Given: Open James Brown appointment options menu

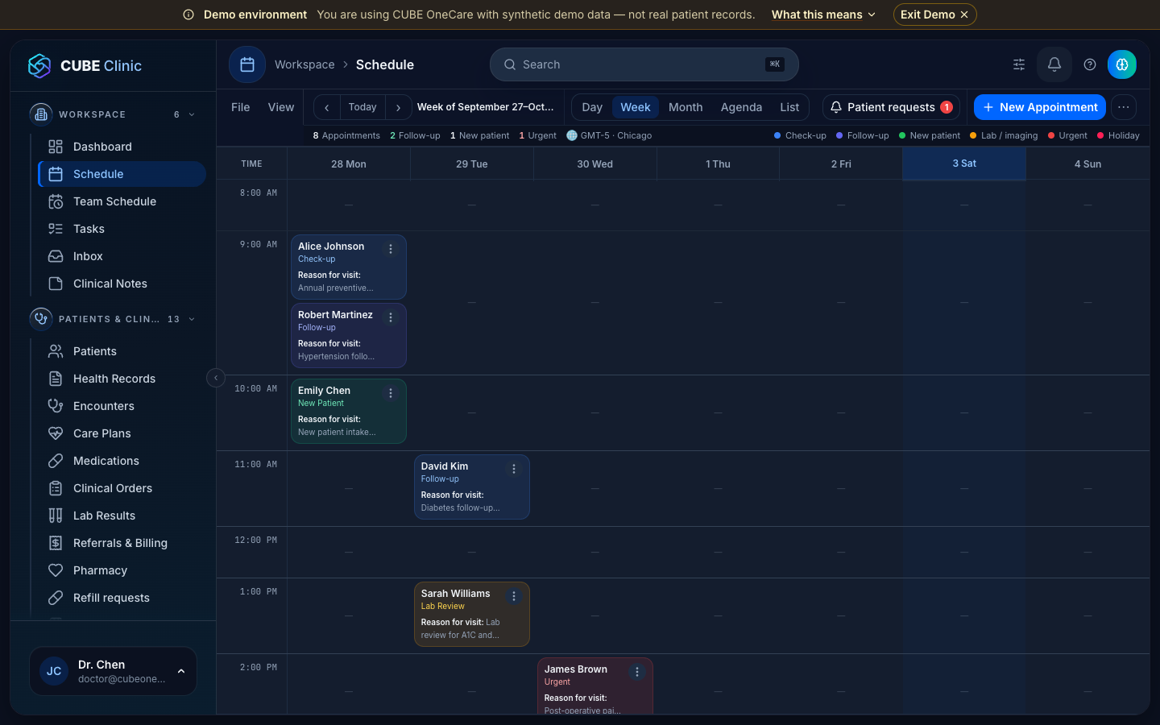Looking at the screenshot, I should (x=637, y=672).
